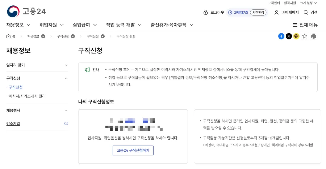This screenshot has height=169, width=326.
Task: Share the page via KakaoTalk icon
Action: tap(296, 36)
